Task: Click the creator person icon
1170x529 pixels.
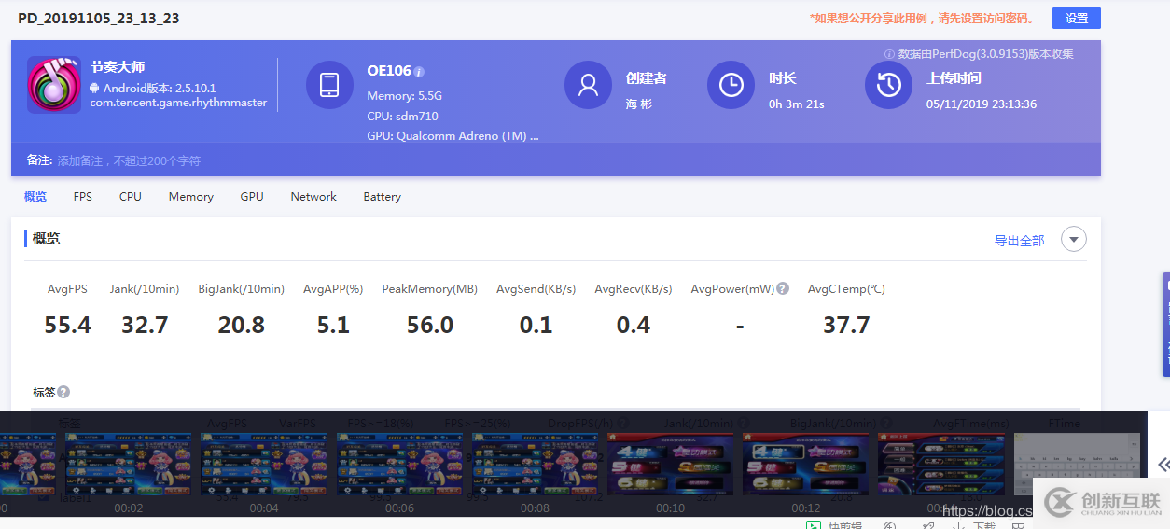Action: pyautogui.click(x=588, y=85)
